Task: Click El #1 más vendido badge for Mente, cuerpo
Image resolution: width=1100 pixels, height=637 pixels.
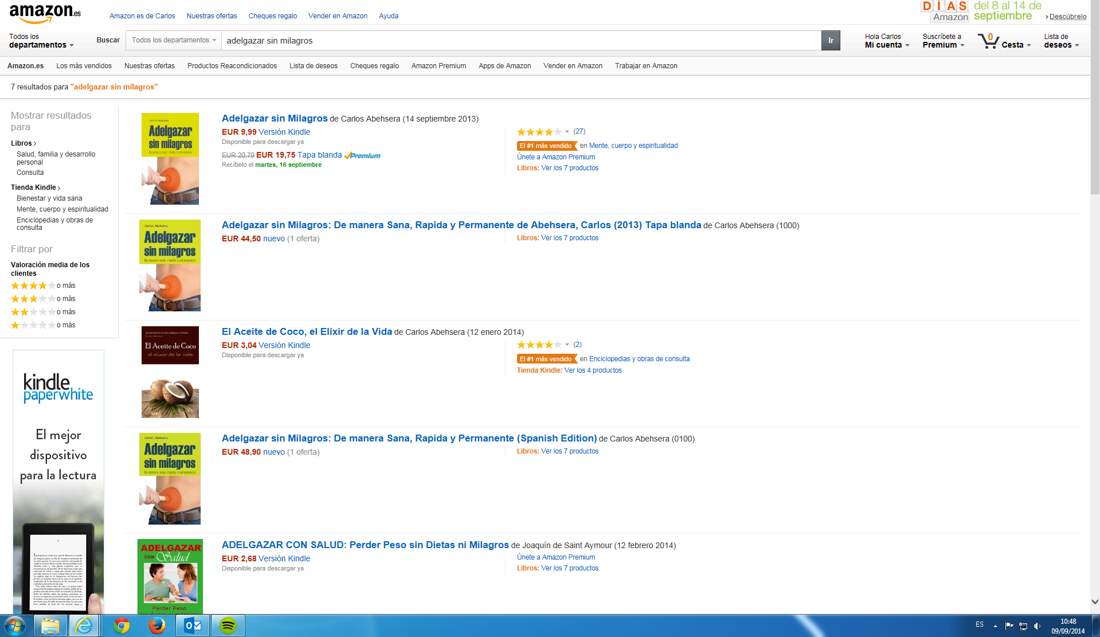Action: (x=547, y=146)
